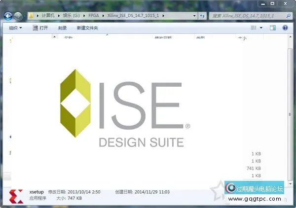Screen dimensions: 296x208
Task: Click the xsetup Xilinx icon in details pane
Action: click(16, 196)
